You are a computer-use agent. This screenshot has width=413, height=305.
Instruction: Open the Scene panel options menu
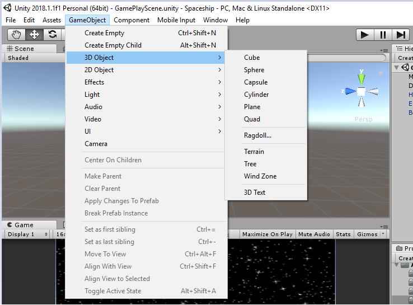[384, 50]
